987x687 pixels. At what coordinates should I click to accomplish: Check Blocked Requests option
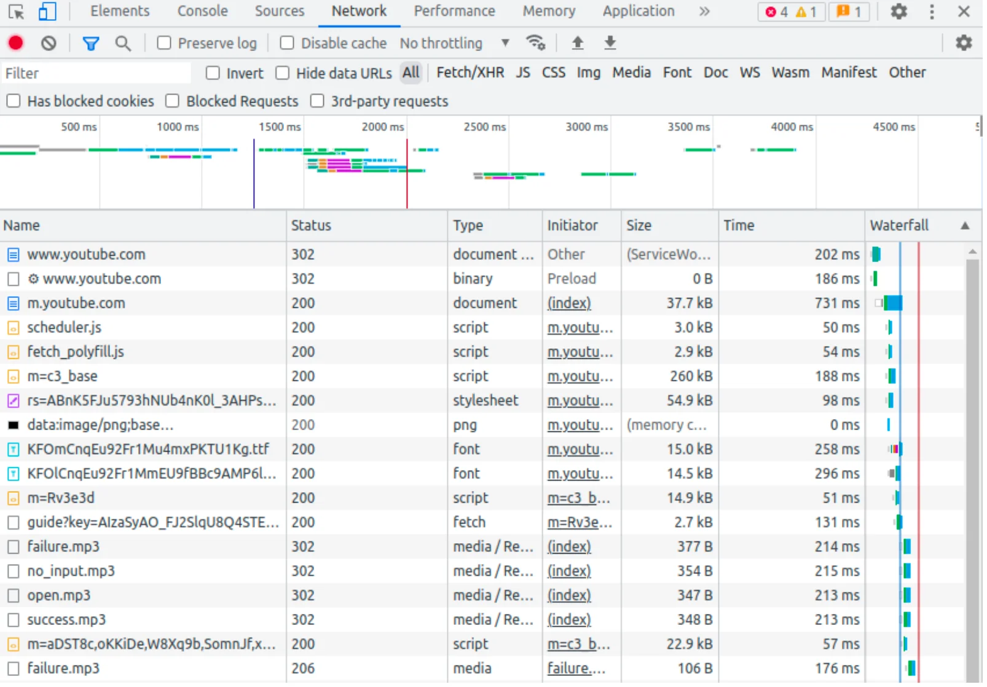173,101
